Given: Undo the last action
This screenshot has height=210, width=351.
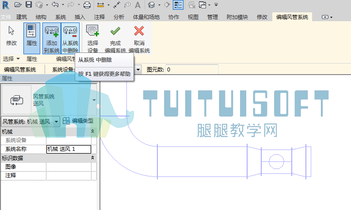Looking at the screenshot, I should pyautogui.click(x=55, y=5).
